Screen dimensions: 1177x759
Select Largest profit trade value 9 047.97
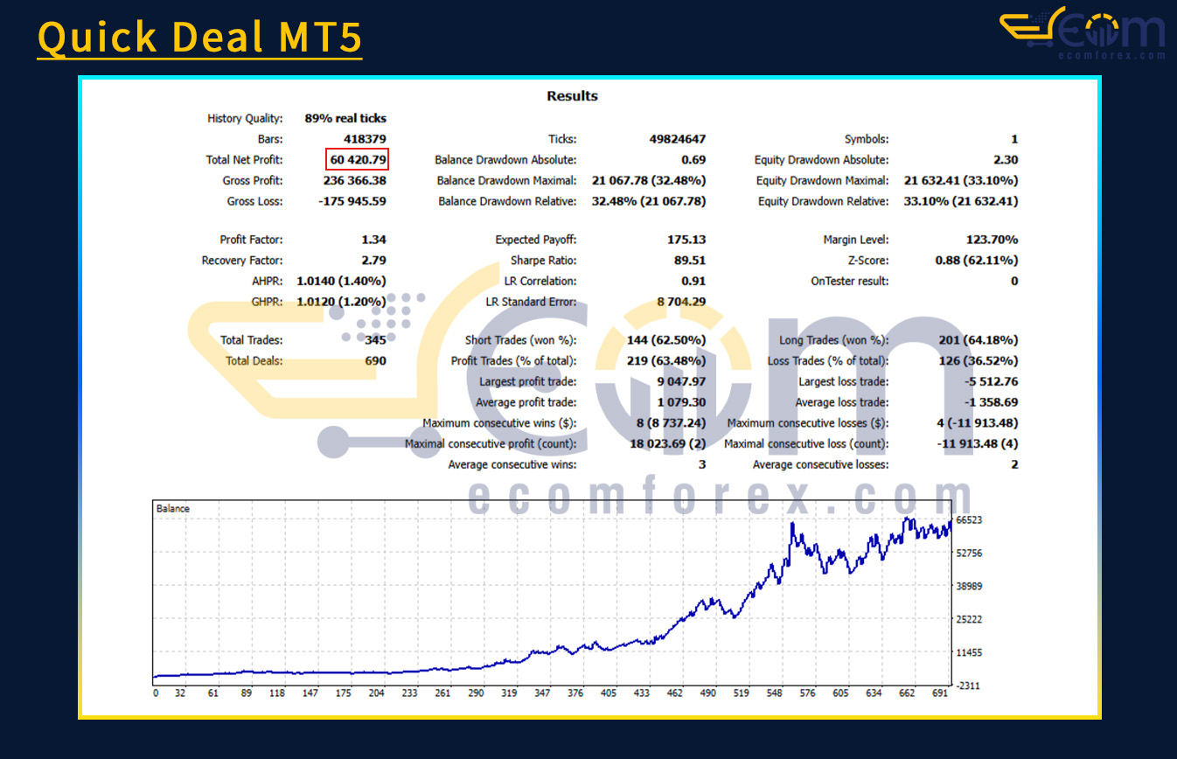coord(682,382)
